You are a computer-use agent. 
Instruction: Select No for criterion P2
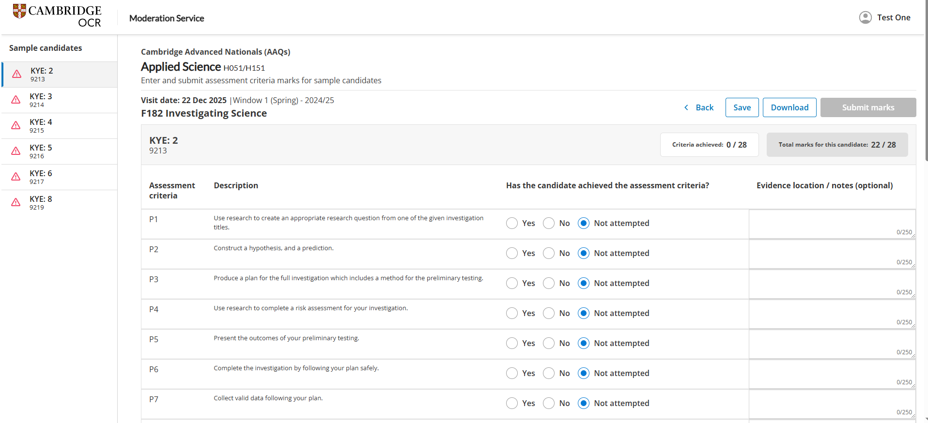click(548, 253)
